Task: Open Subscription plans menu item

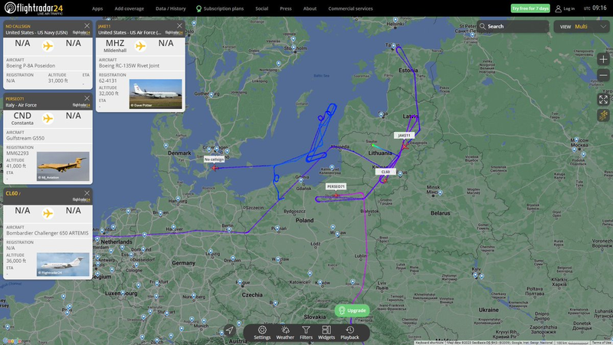Action: point(220,8)
